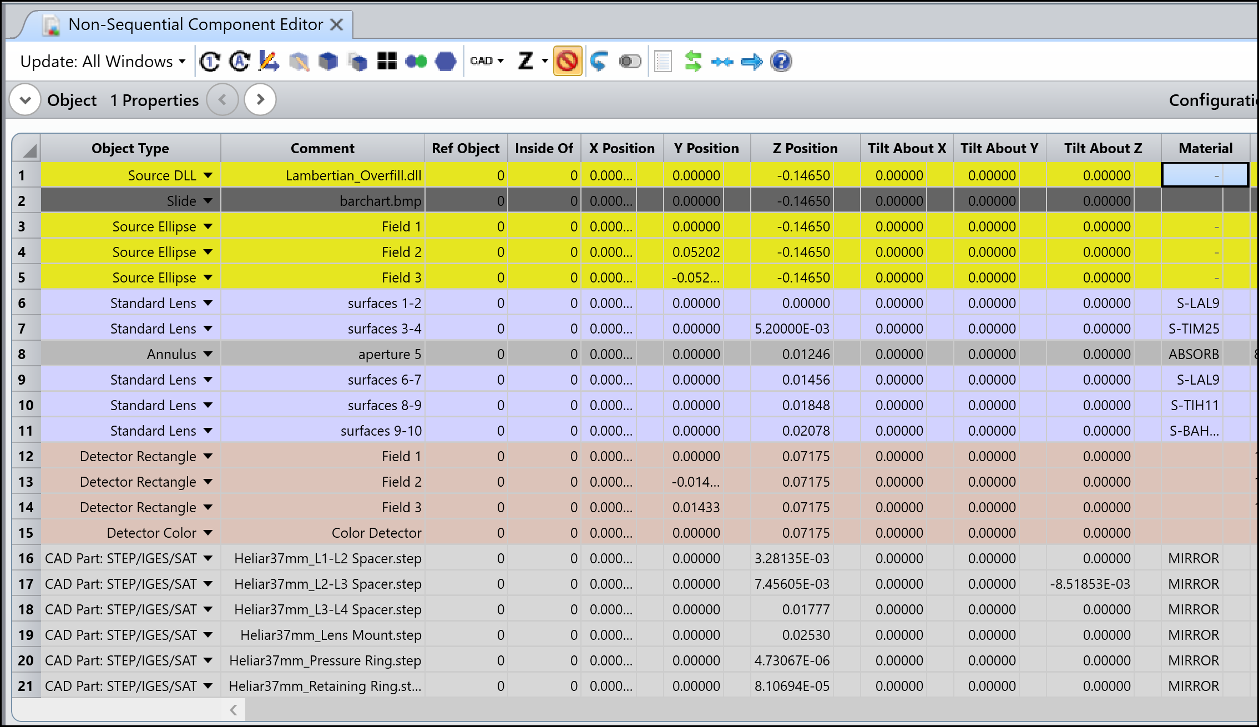Click the Z Position column header
The image size is (1259, 727).
[x=805, y=148]
